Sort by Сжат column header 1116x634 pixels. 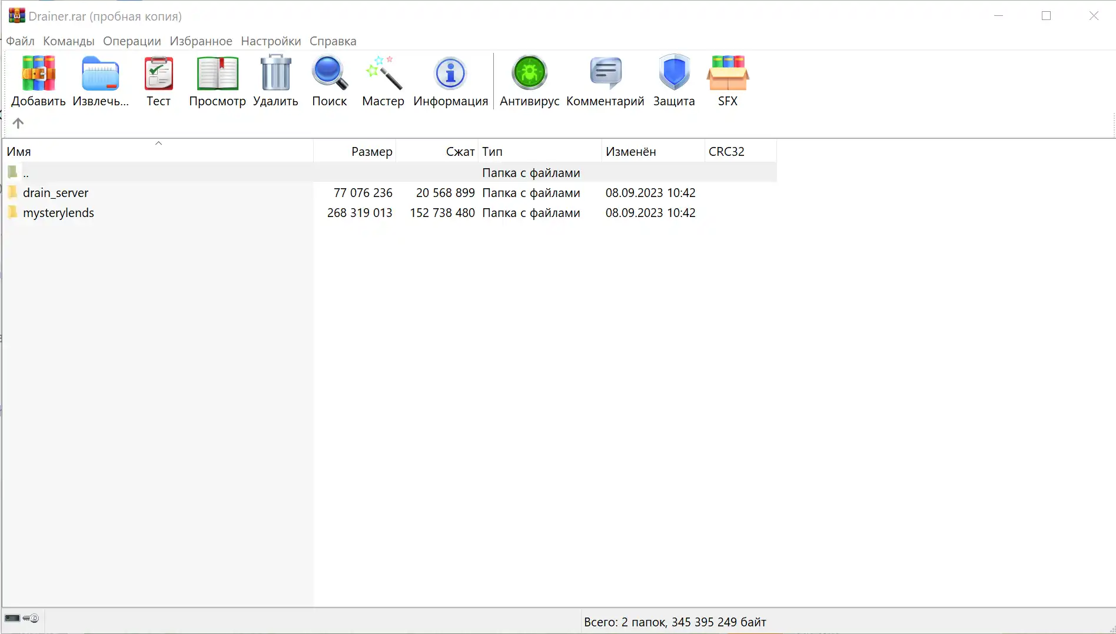[437, 151]
